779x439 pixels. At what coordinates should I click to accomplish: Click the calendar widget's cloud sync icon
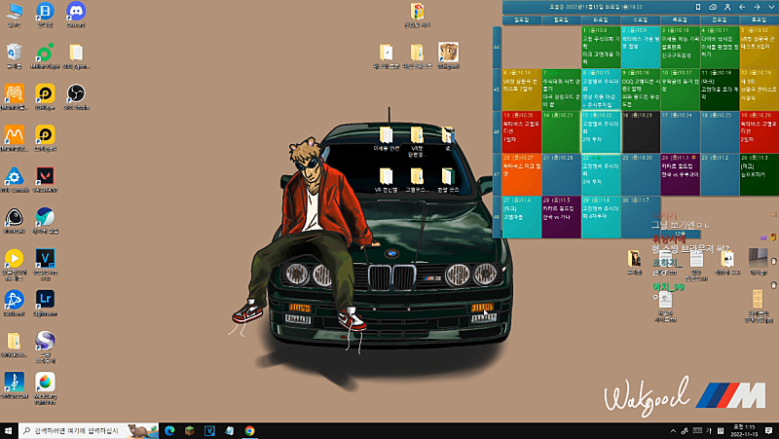[713, 7]
